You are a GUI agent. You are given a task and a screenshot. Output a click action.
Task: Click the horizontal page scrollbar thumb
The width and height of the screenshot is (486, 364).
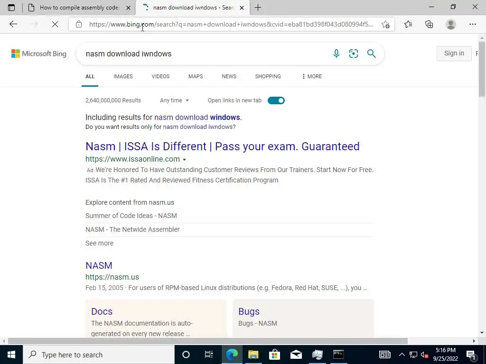(x=208, y=341)
